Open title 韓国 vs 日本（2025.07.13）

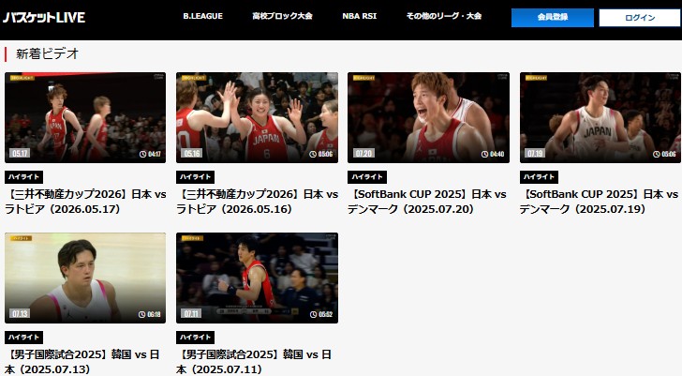tap(82, 362)
